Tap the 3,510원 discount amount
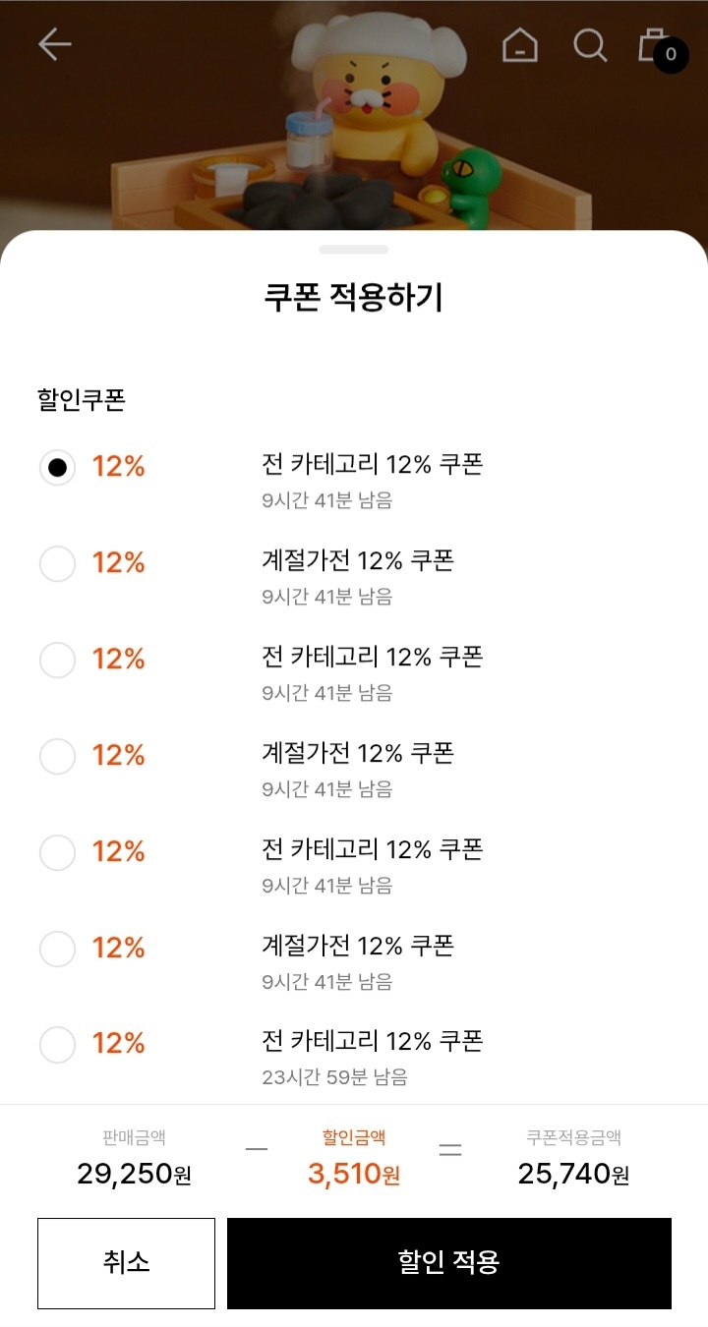The height and width of the screenshot is (1327, 708). (x=354, y=1174)
